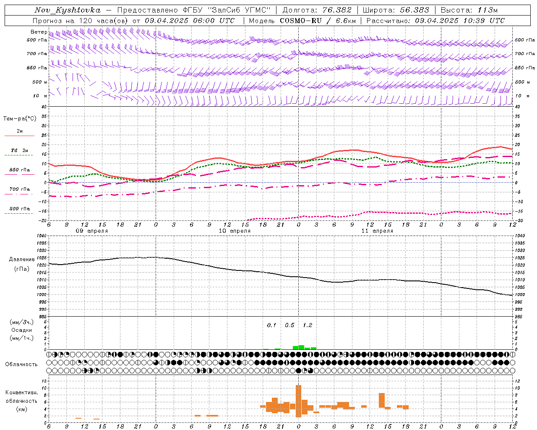Click the 09 апреля date label
The height and width of the screenshot is (430, 537).
(x=91, y=231)
